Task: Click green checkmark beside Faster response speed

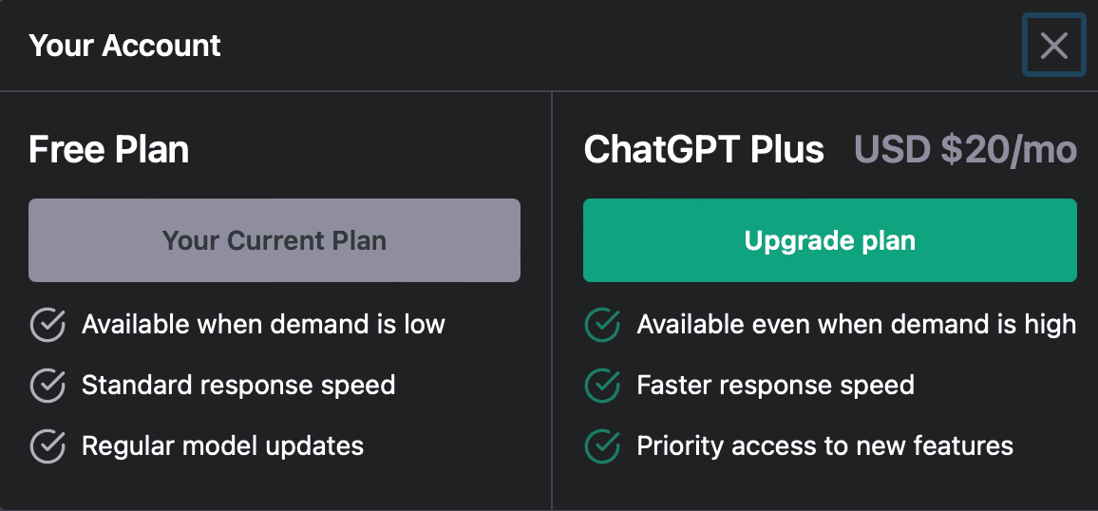Action: pyautogui.click(x=602, y=386)
